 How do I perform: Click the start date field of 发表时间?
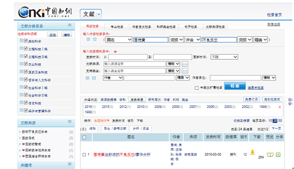pyautogui.click(x=128, y=57)
